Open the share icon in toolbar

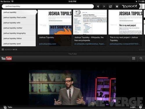[110, 6]
